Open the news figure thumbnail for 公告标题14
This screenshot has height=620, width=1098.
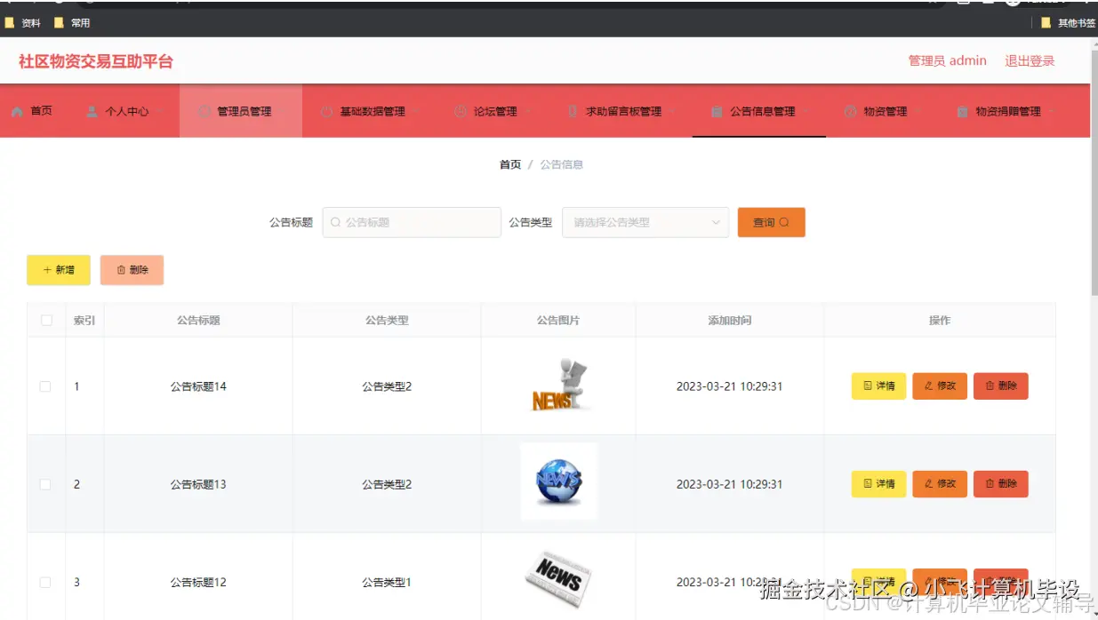click(559, 386)
